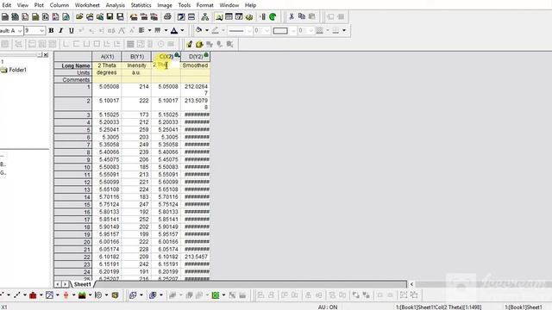Click the Results Log icon
Viewport: 552px width, 310px height.
point(229,16)
